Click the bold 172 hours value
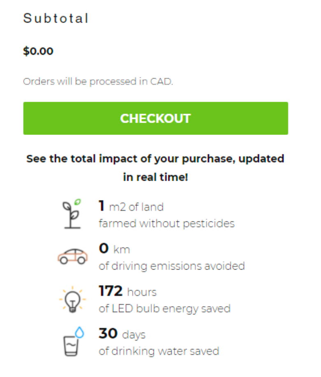 pyautogui.click(x=111, y=291)
